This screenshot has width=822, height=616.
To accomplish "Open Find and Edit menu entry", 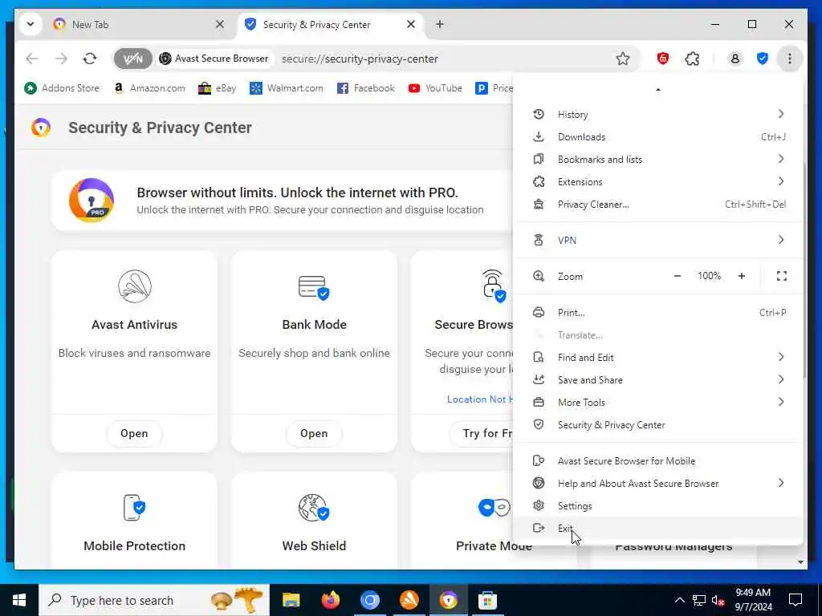I will click(x=658, y=357).
